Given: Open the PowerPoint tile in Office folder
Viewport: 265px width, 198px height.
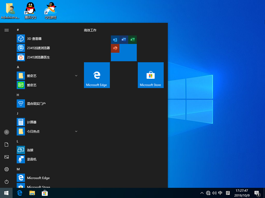Looking at the screenshot, I should pos(115,49).
